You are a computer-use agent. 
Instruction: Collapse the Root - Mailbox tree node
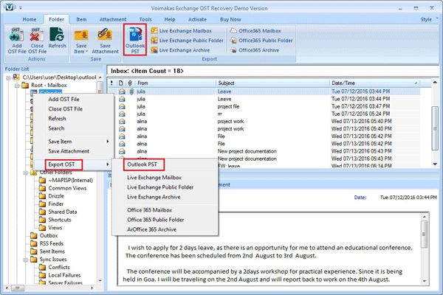(x=17, y=86)
